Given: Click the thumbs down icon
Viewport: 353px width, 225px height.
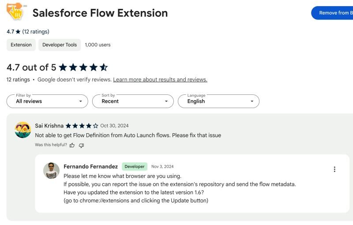Looking at the screenshot, I should [x=81, y=146].
